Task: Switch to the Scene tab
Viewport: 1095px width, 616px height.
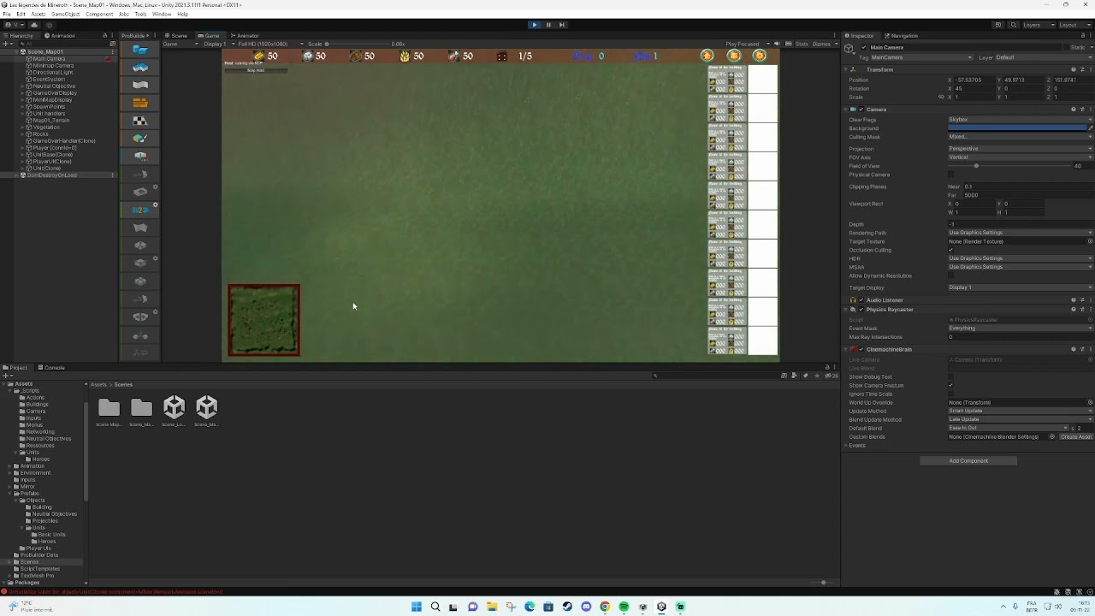Action: coord(178,35)
